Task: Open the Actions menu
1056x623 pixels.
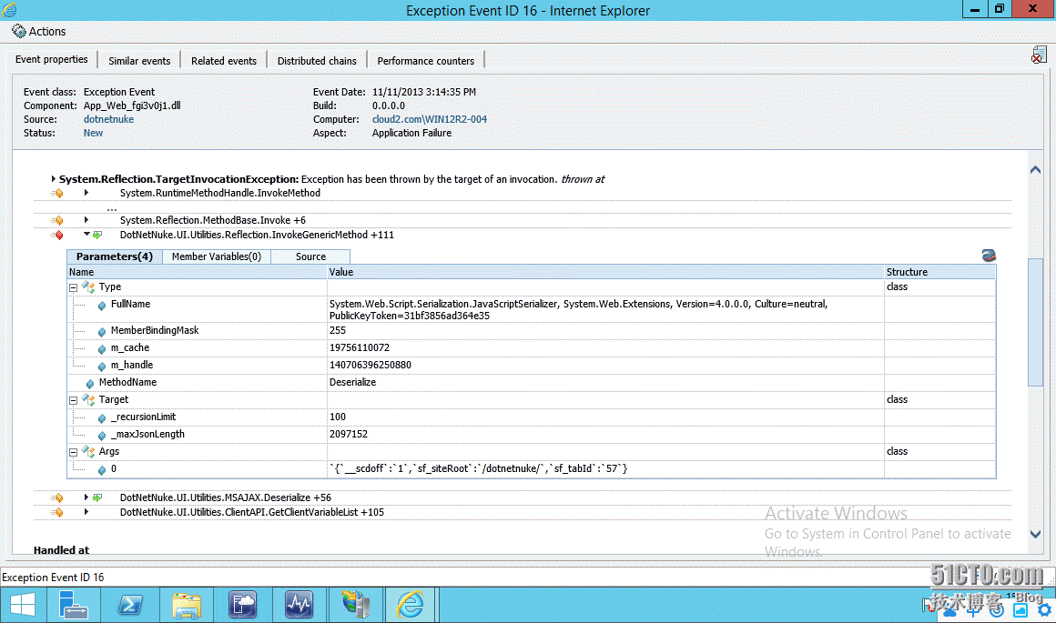Action: (x=38, y=32)
